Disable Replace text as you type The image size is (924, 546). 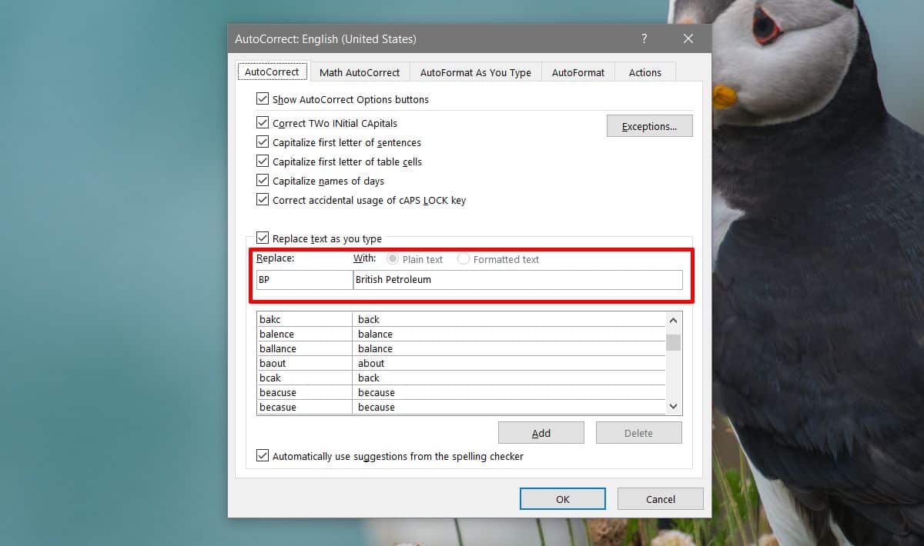pos(263,238)
